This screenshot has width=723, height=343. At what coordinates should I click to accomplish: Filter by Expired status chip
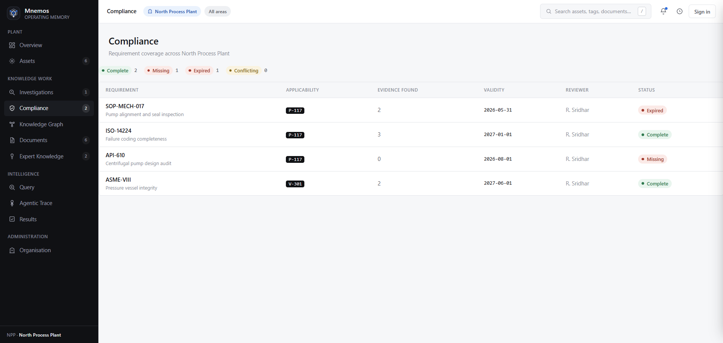pos(199,70)
